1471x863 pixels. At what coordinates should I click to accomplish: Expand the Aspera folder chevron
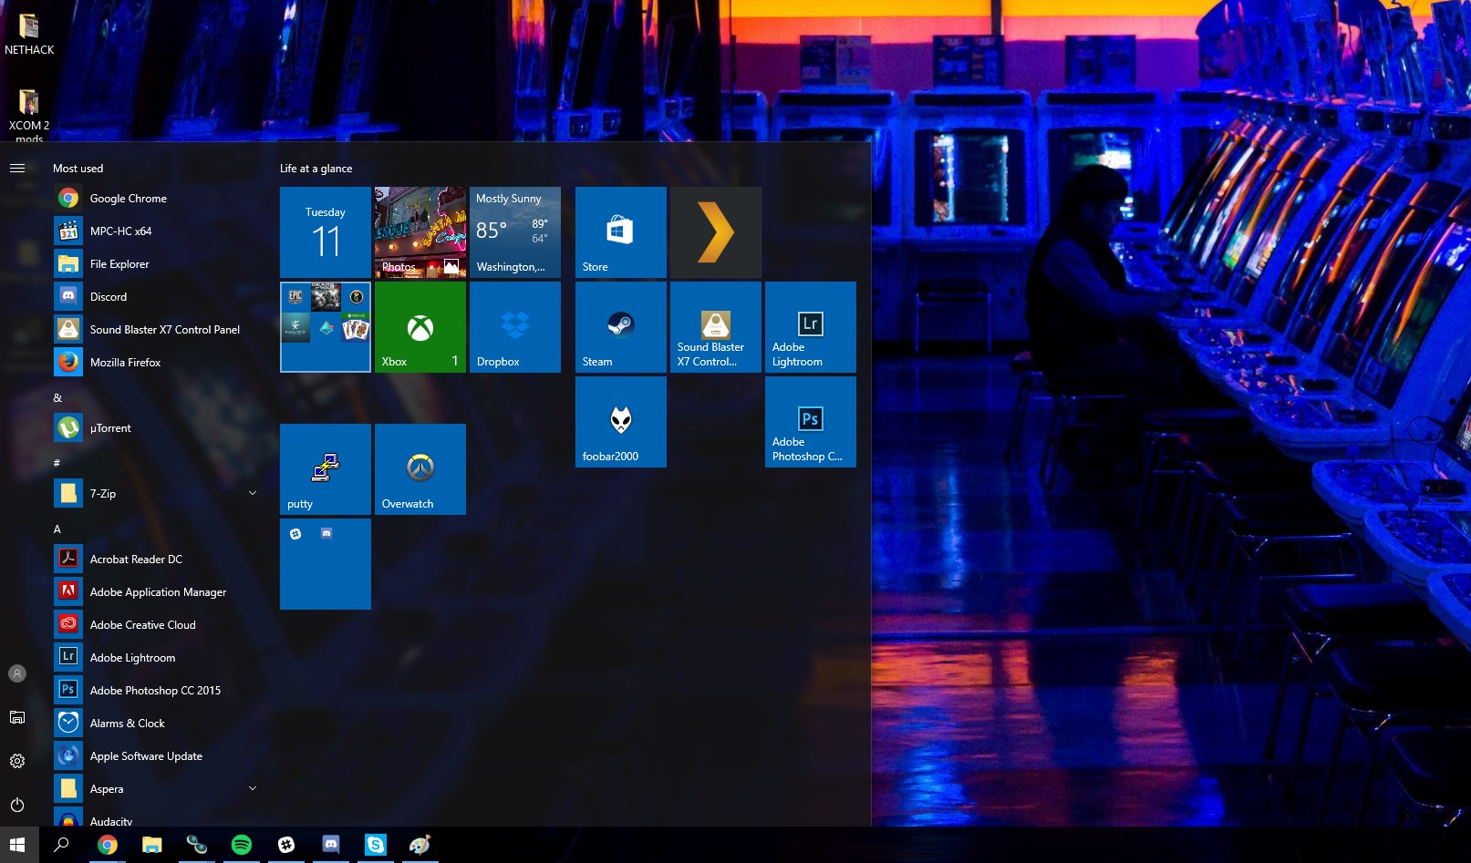(253, 788)
